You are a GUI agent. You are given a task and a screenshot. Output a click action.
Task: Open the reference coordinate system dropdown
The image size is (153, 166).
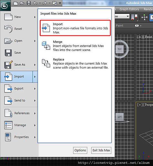coord(122,16)
